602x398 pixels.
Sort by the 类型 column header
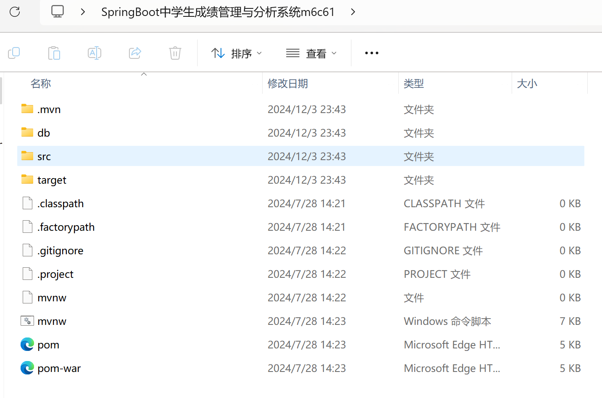414,83
